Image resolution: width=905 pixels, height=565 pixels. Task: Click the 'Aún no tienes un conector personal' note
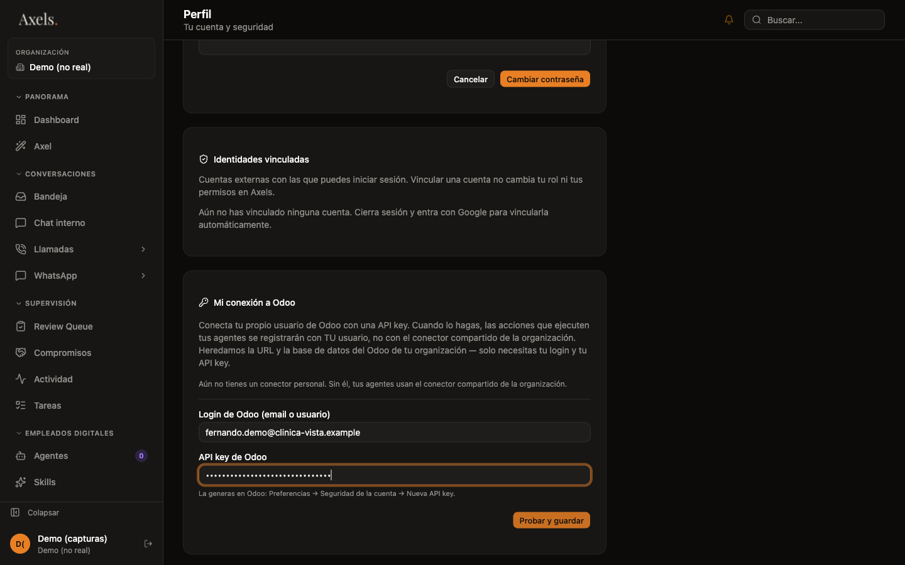click(x=383, y=384)
